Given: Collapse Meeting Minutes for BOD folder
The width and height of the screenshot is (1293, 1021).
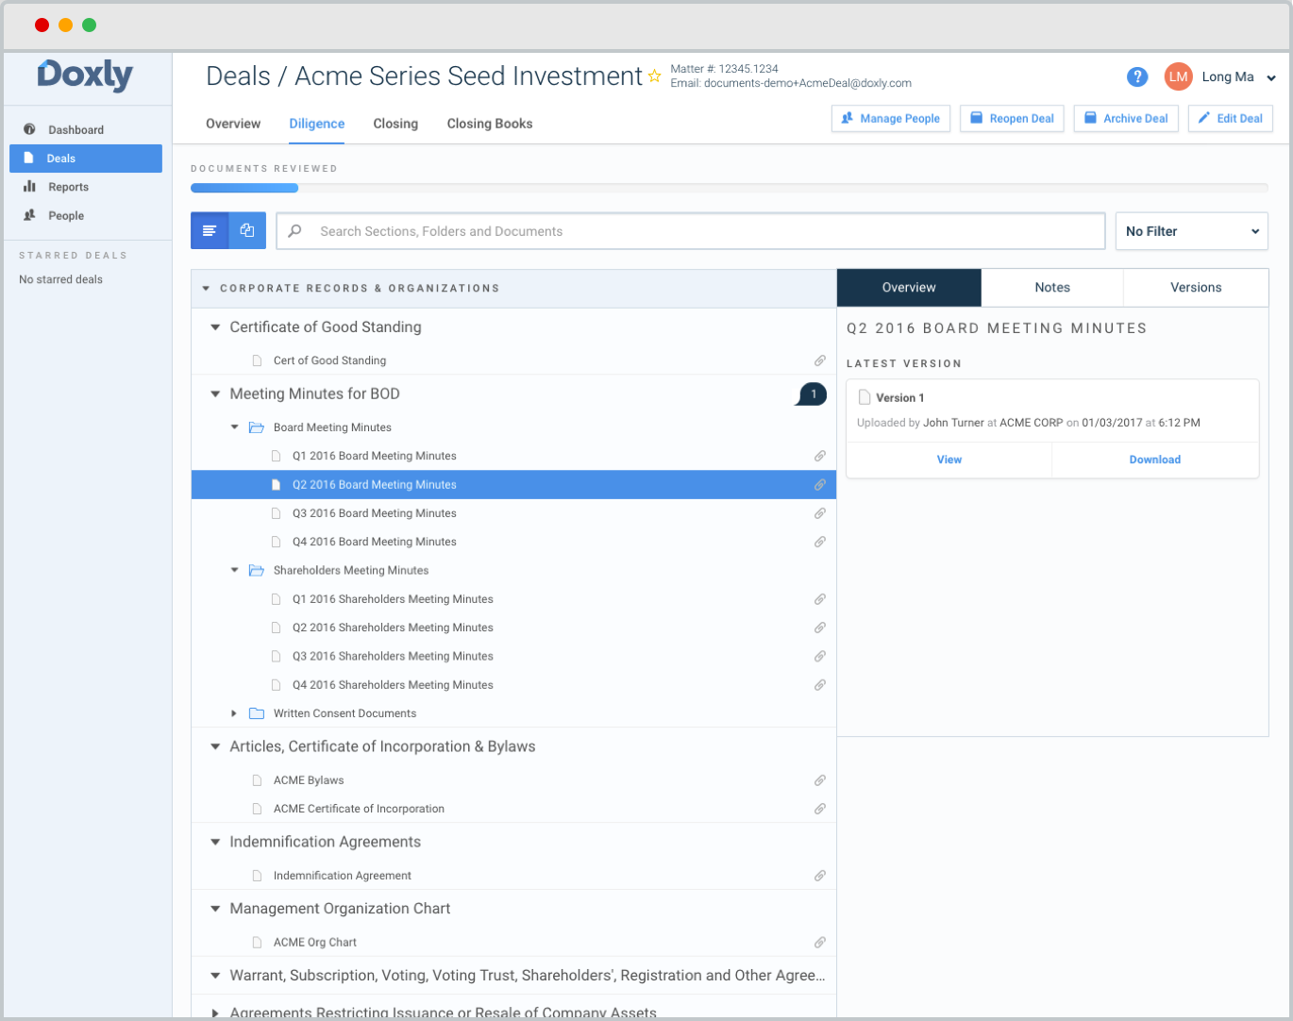Looking at the screenshot, I should point(215,394).
